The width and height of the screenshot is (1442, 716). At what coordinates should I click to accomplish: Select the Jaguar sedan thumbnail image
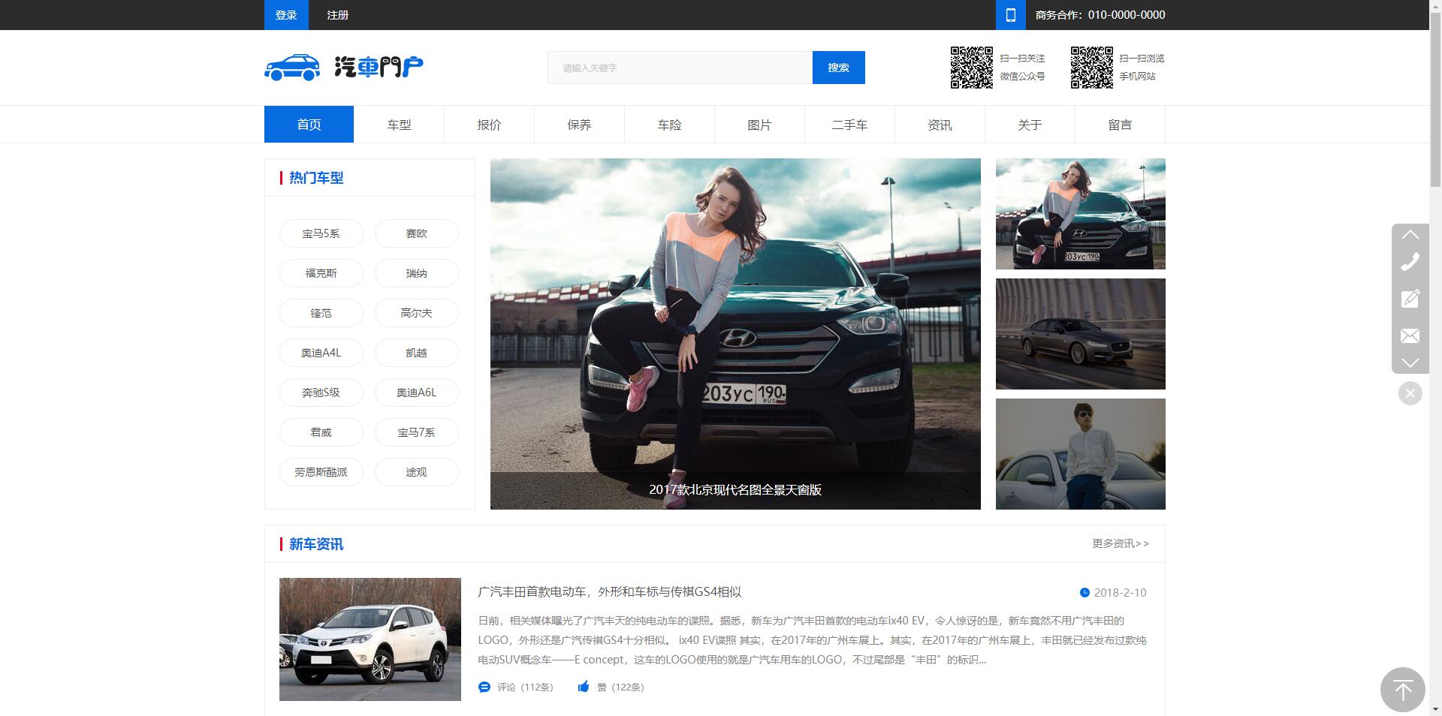coord(1080,334)
